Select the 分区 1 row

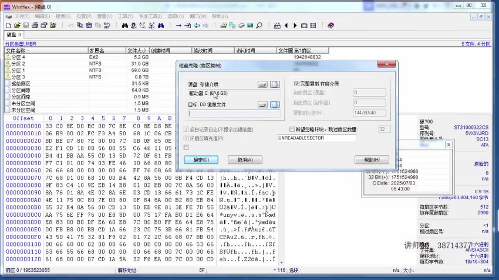tap(90, 70)
